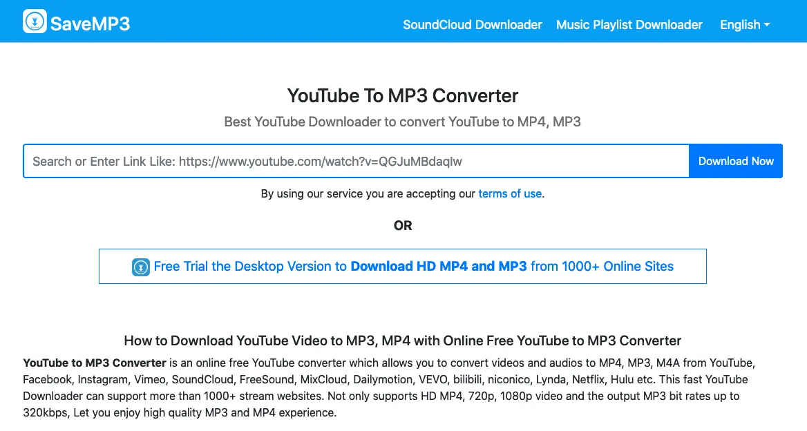
Task: Click the bold 'YouTube to MP3 Converter' paragraph text
Action: (95, 363)
